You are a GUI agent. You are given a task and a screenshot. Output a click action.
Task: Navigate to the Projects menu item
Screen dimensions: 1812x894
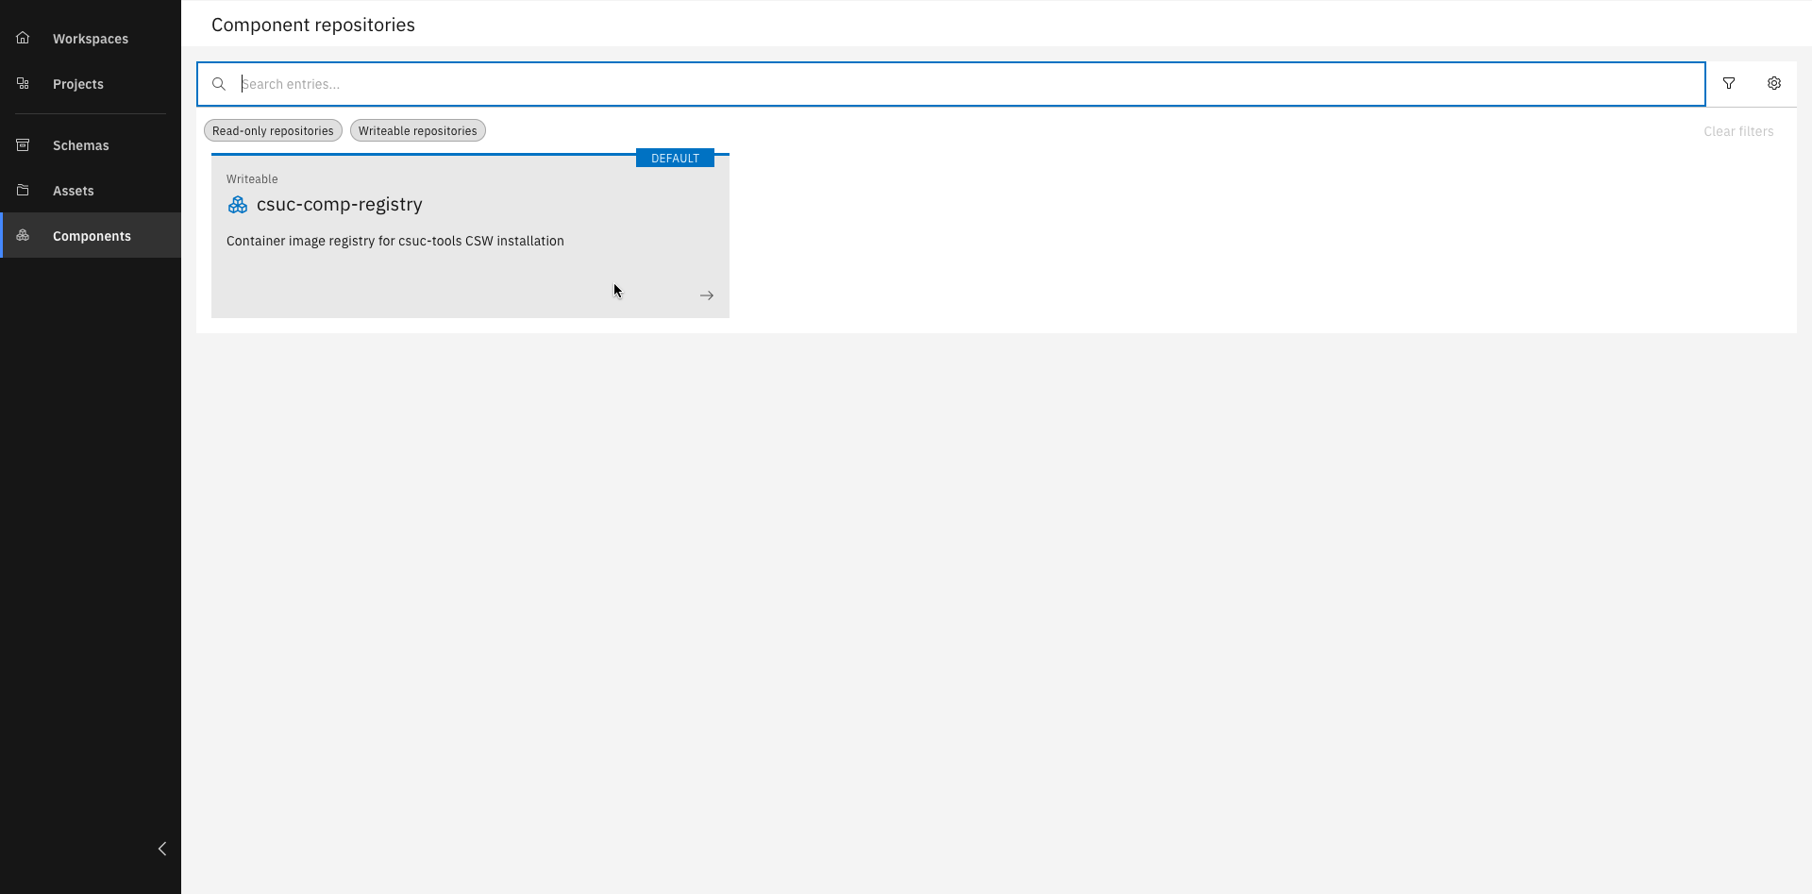click(x=78, y=83)
